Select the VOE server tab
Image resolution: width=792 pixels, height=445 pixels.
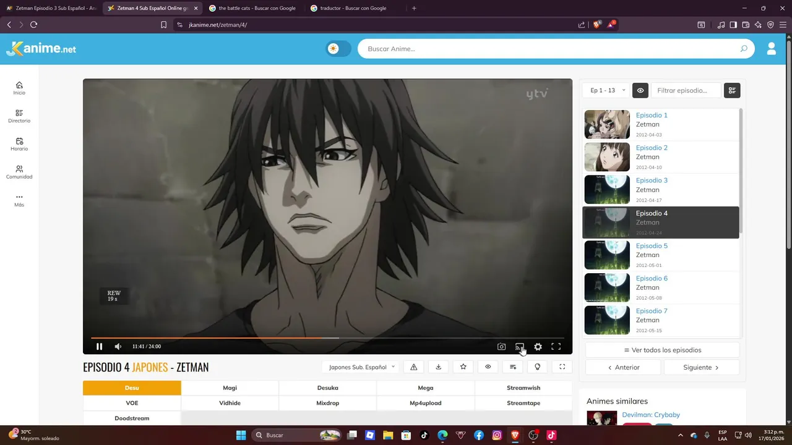click(132, 403)
